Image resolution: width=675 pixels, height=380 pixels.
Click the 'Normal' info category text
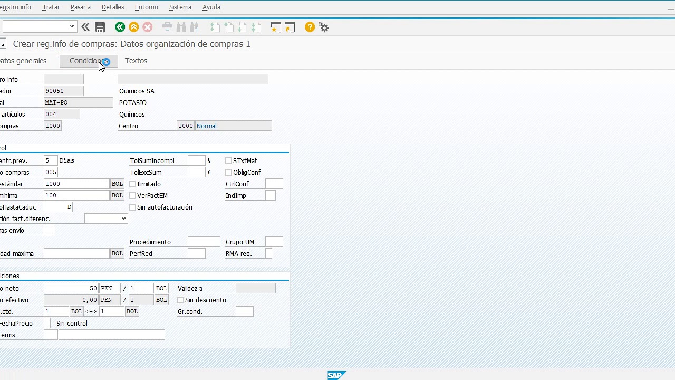(207, 126)
